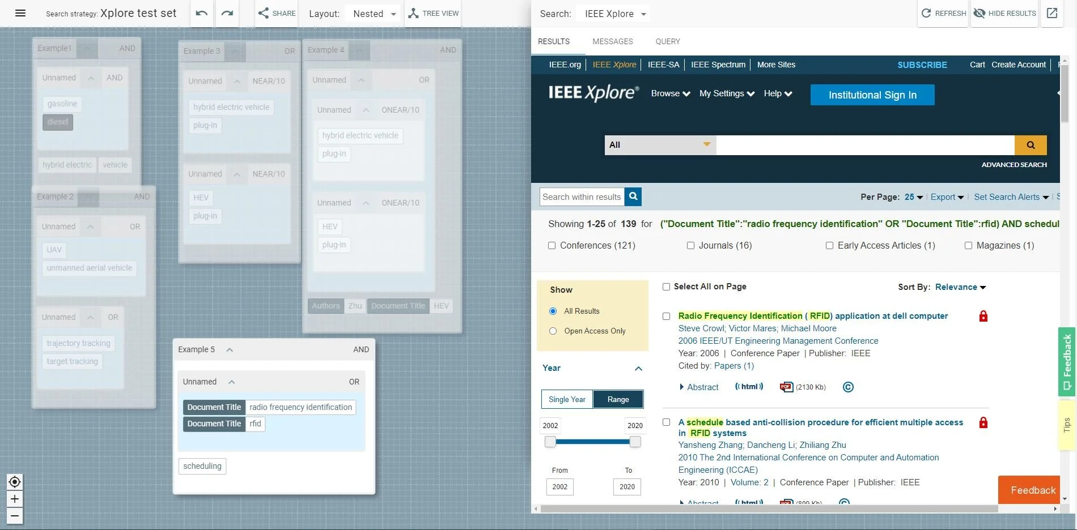Move the left year range slider handle
This screenshot has width=1077, height=530.
(550, 442)
